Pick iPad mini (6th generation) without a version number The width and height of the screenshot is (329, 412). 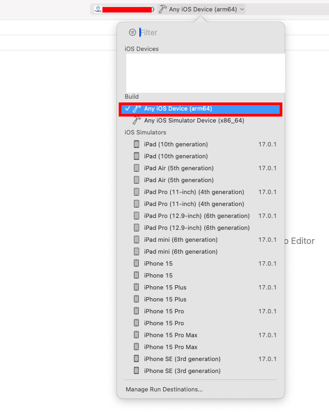pos(201,252)
